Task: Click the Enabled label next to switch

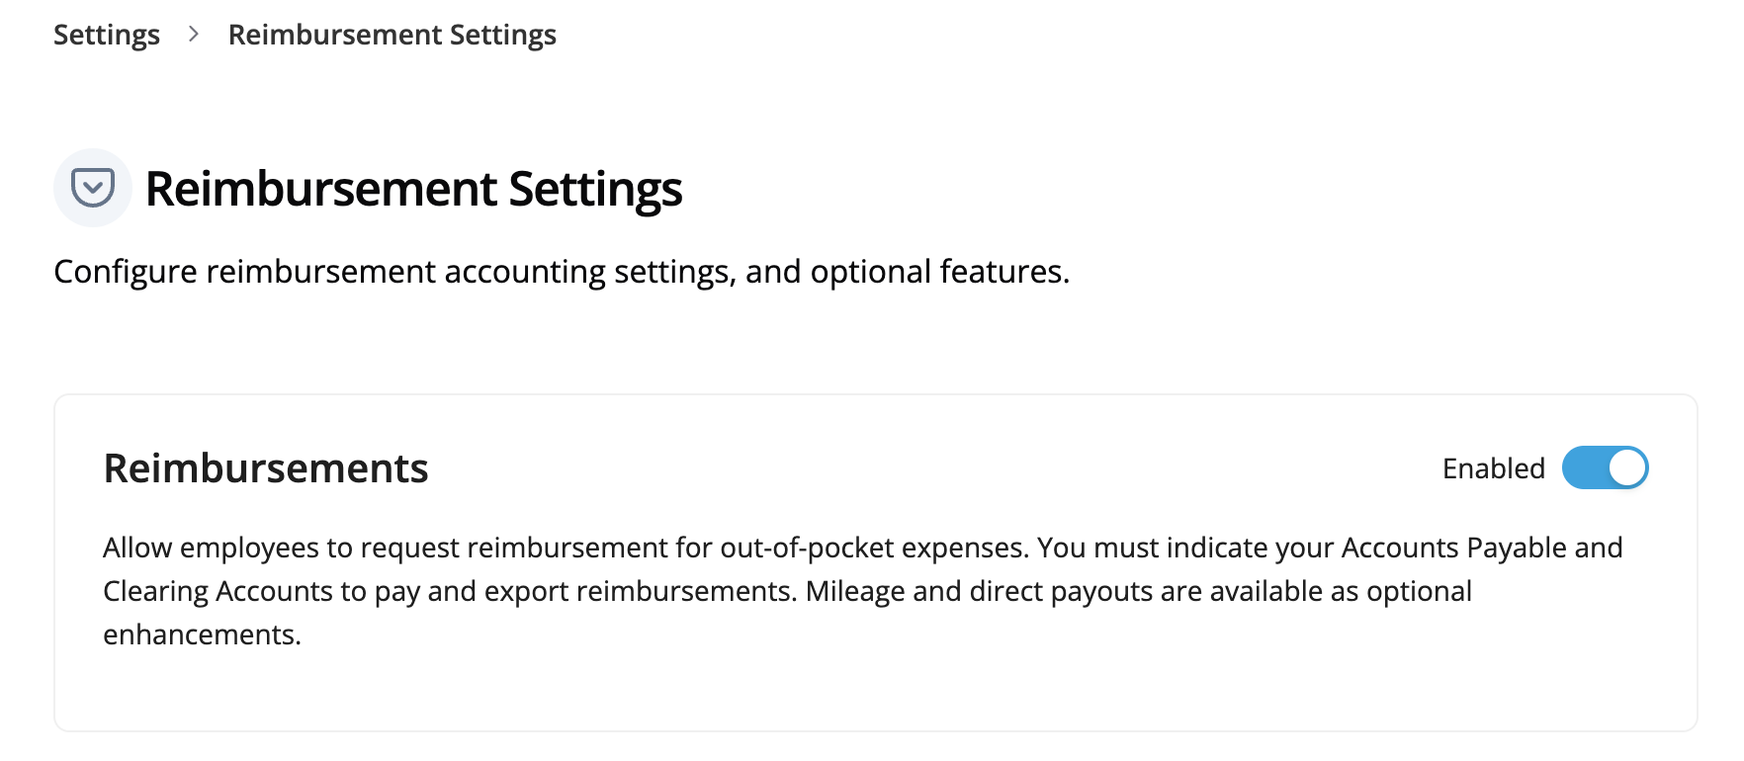Action: (x=1493, y=468)
